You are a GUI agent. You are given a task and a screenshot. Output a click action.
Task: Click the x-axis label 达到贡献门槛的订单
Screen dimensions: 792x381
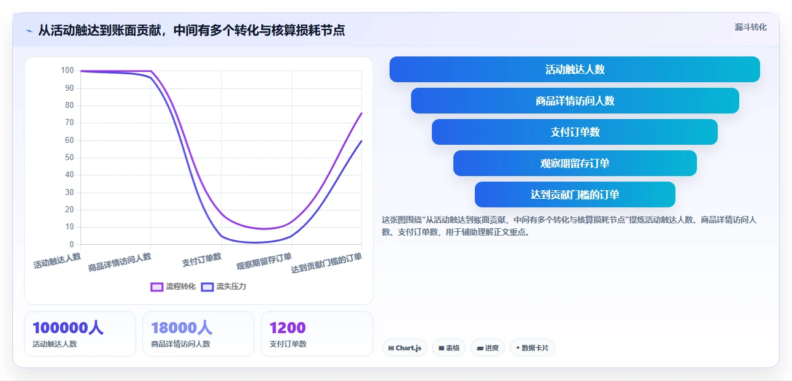pos(326,263)
